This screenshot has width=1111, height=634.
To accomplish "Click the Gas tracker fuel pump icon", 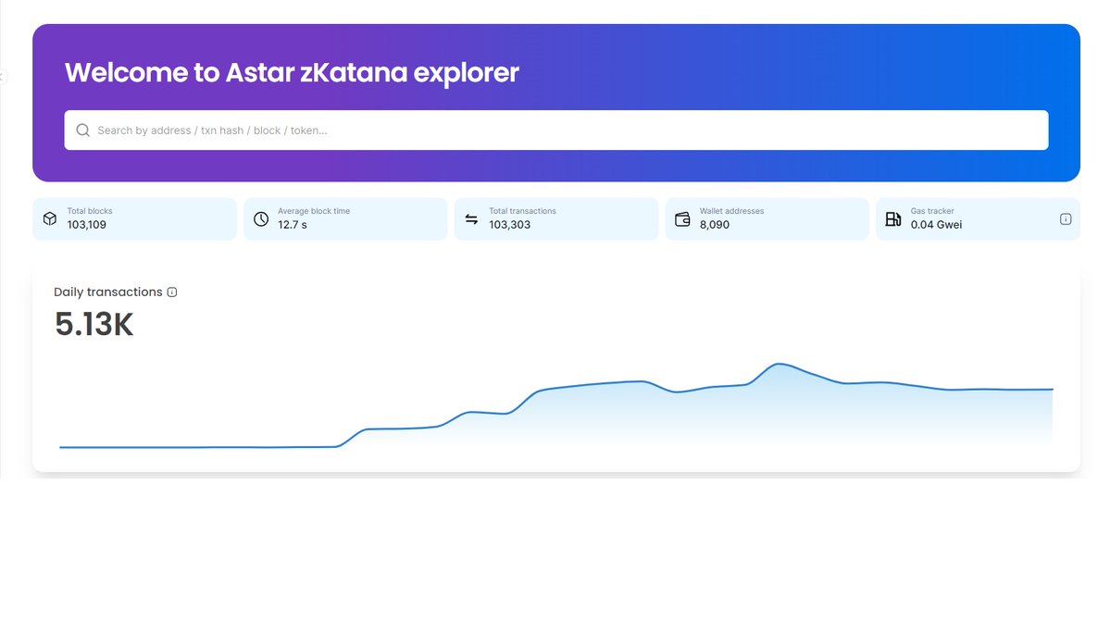I will click(x=893, y=219).
